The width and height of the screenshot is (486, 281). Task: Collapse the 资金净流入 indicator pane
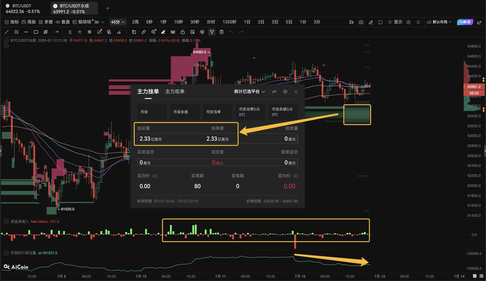(x=6, y=222)
